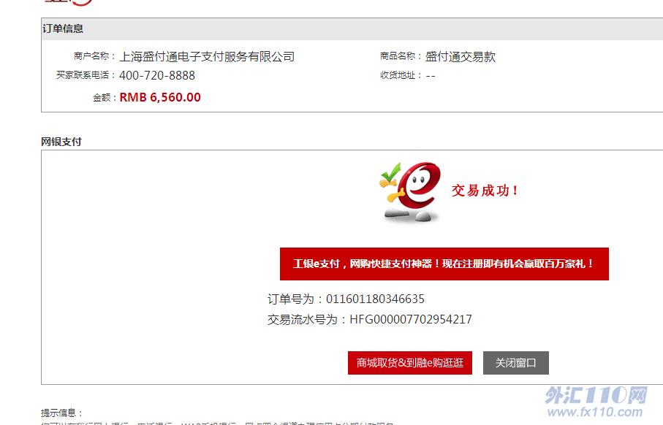
Task: Open the 工银e支付 red promotion banner
Action: coord(444,264)
